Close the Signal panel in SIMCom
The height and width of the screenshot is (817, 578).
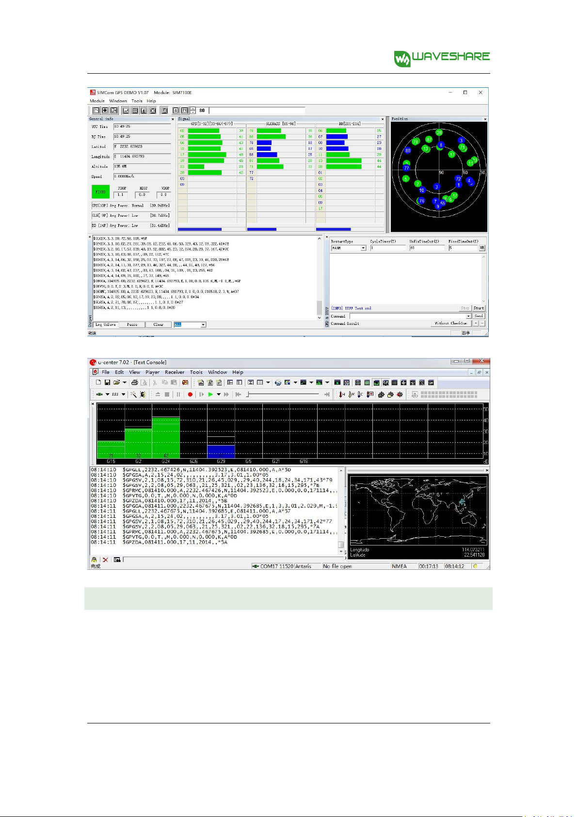point(383,119)
